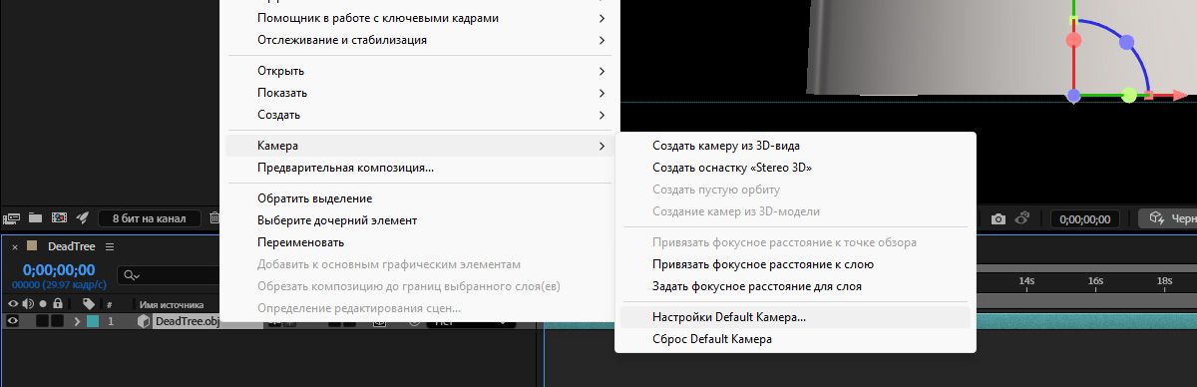This screenshot has height=387, width=1197.
Task: Toggle lock switch for DeadTree.obj layer
Action: pyautogui.click(x=58, y=321)
